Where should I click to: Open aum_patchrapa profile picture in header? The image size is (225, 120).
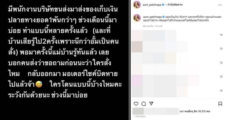tap(137, 5)
